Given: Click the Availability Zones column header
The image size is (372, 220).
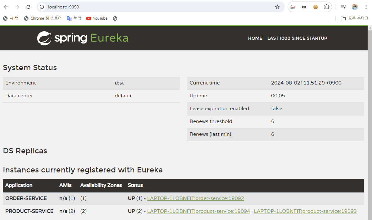Looking at the screenshot, I should click(101, 185).
